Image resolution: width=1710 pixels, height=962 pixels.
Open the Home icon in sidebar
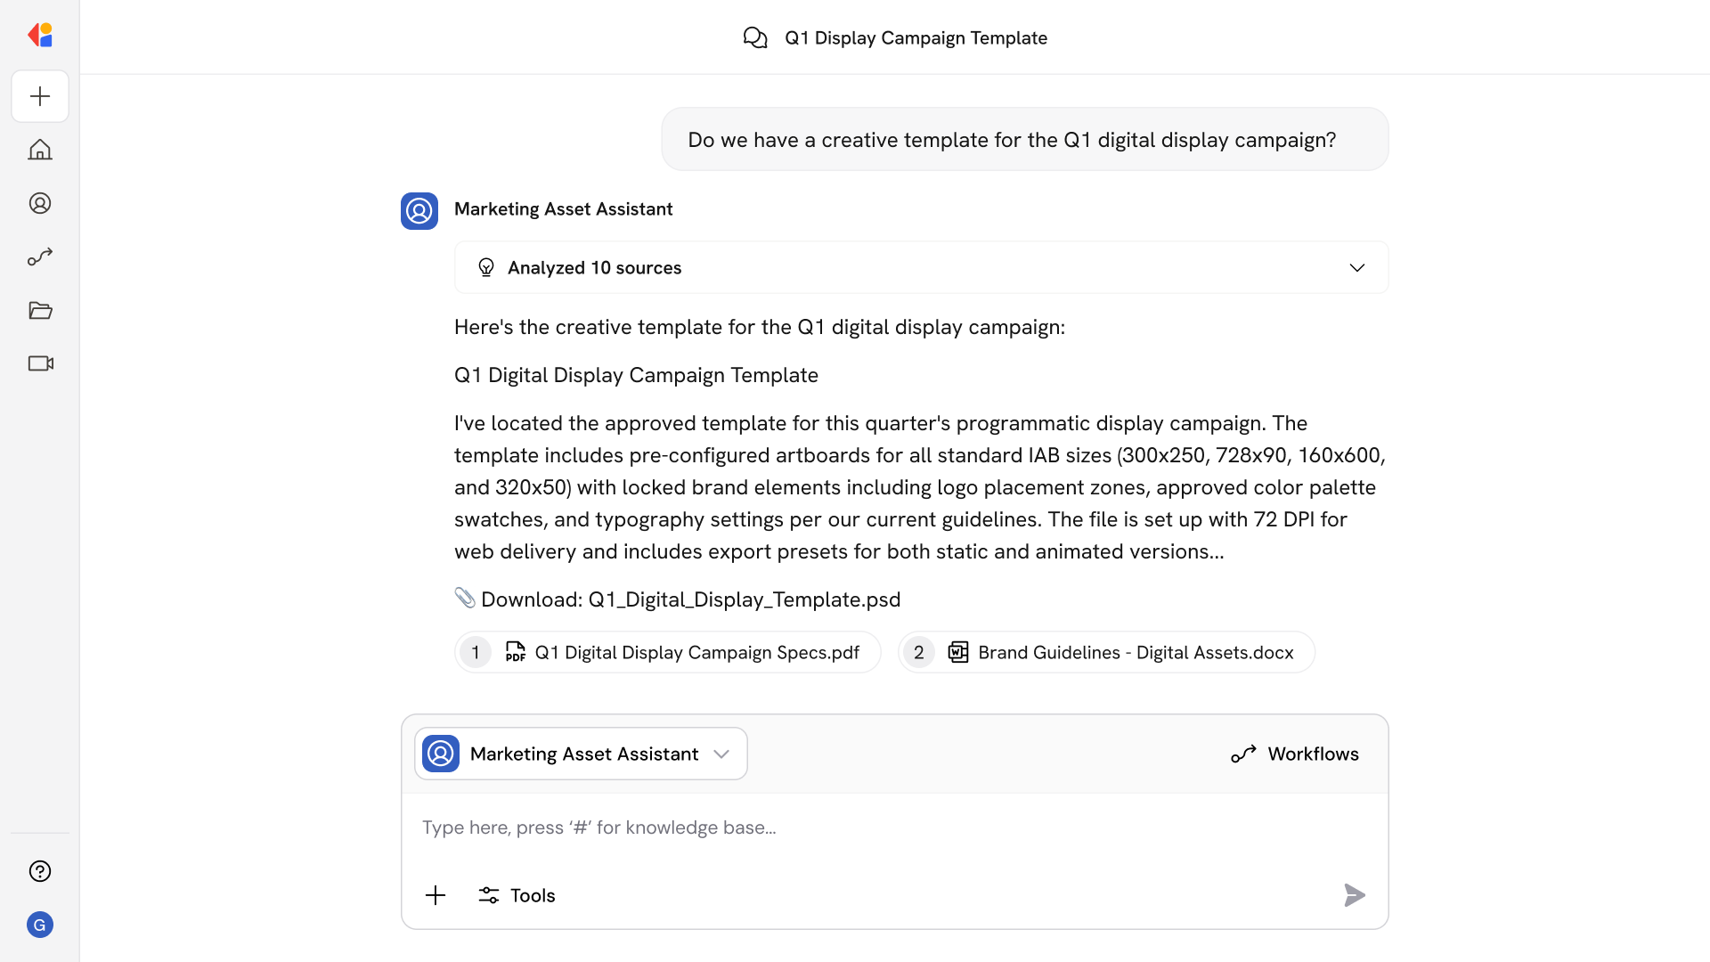click(x=40, y=150)
